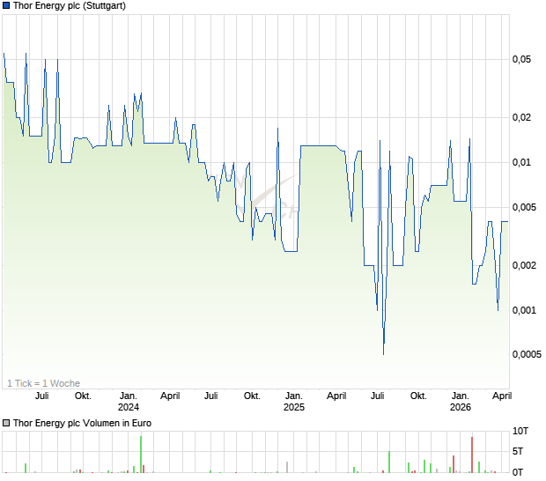Click the 10T volume axis label

520,431
